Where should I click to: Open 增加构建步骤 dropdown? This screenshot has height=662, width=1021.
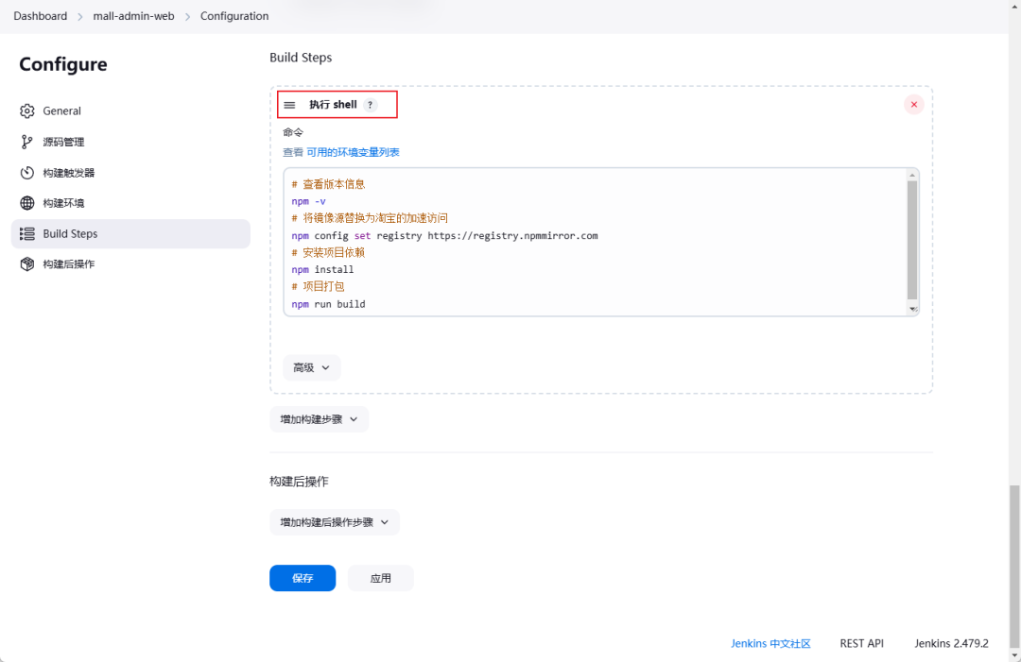[320, 419]
